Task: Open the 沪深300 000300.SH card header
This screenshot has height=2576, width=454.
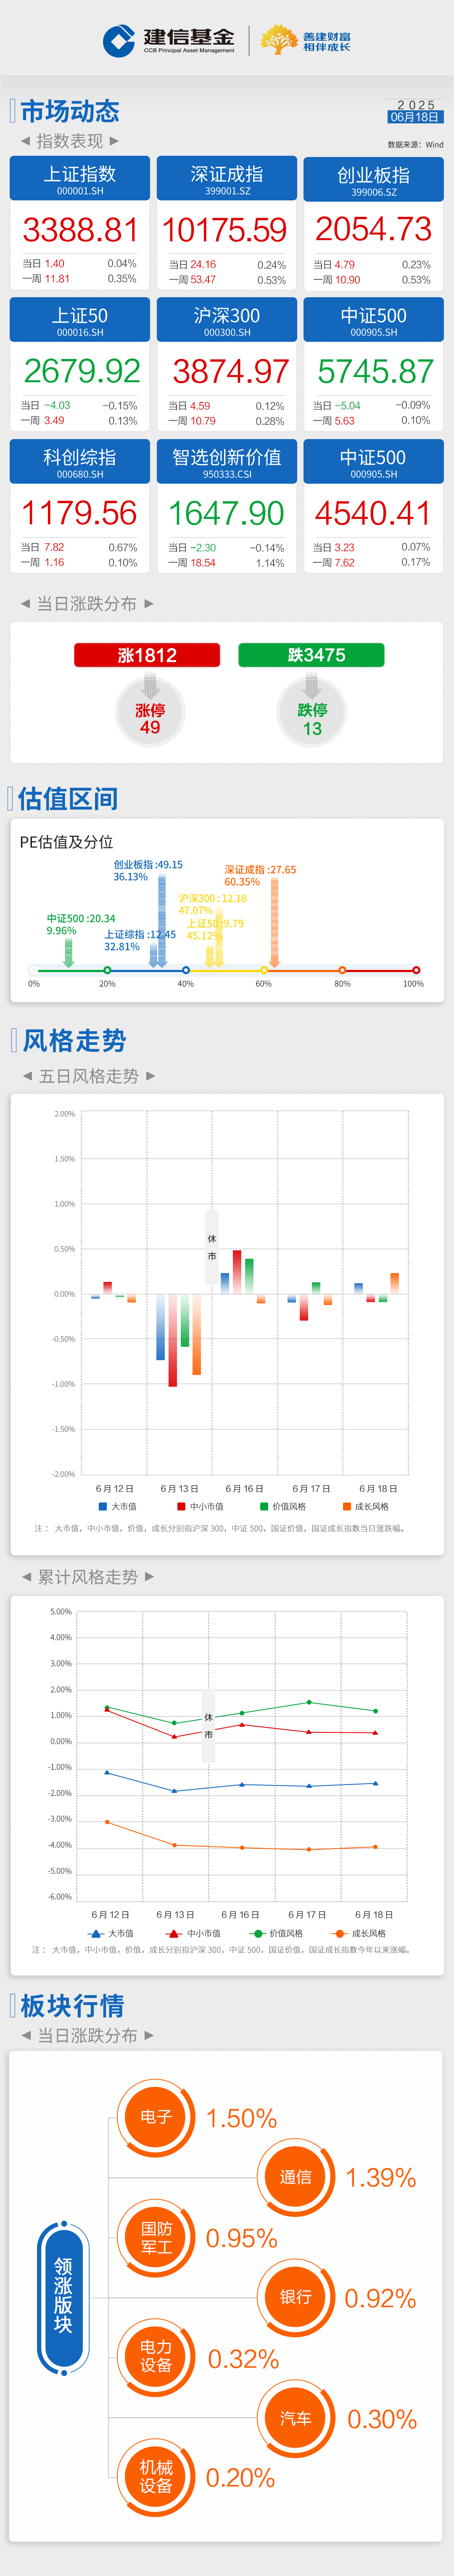Action: coord(227,320)
